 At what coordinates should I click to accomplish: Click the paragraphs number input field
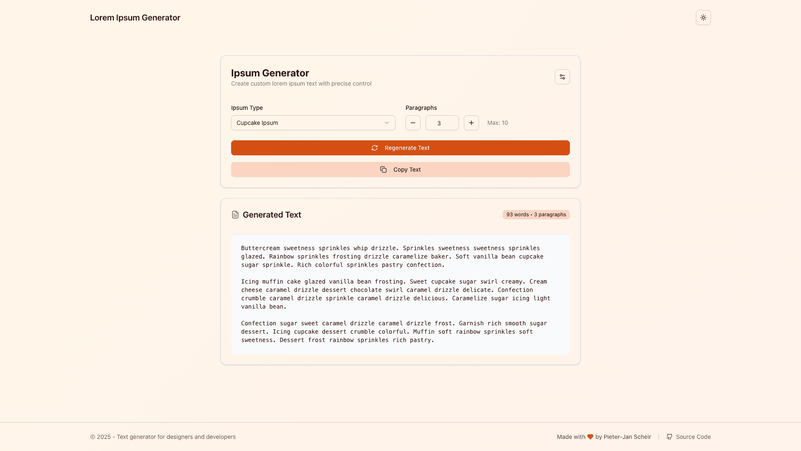click(x=442, y=123)
